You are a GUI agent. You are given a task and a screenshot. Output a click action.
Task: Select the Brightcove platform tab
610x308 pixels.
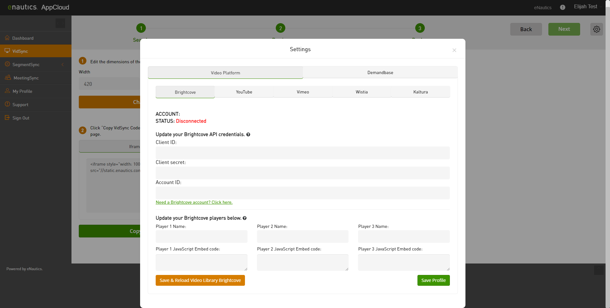click(x=185, y=92)
